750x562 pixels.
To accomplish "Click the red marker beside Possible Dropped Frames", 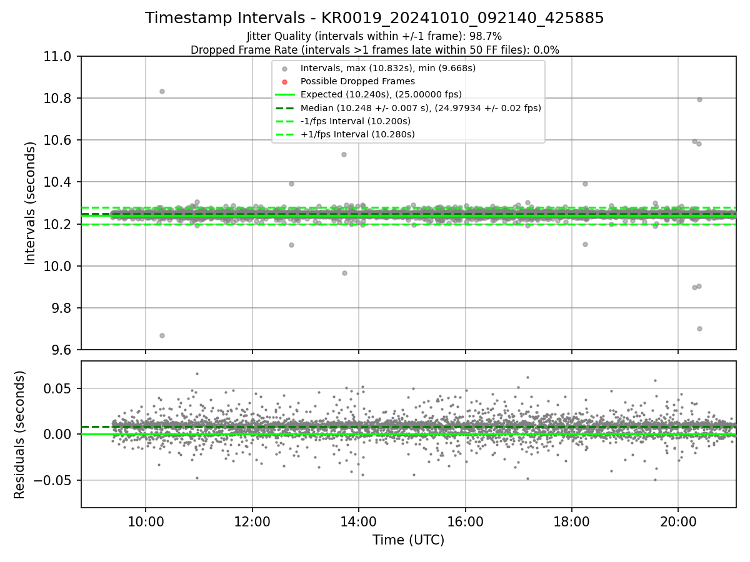I will click(x=285, y=82).
